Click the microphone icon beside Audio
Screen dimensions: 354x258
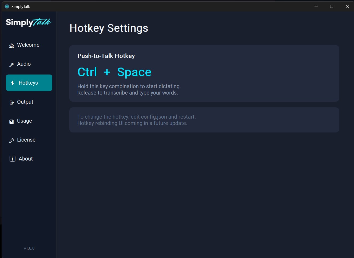pos(11,65)
